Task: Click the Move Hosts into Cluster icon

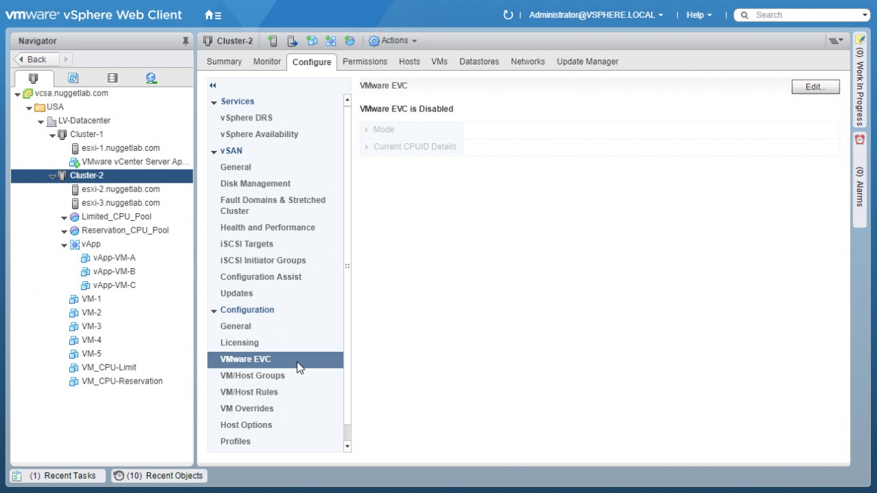Action: (x=292, y=41)
